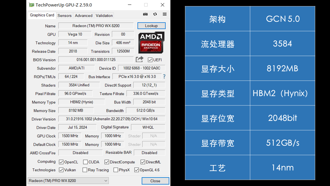Screen dimensions: 330x186
Task: Click the GPU field showing Vega 10
Action: click(x=75, y=34)
